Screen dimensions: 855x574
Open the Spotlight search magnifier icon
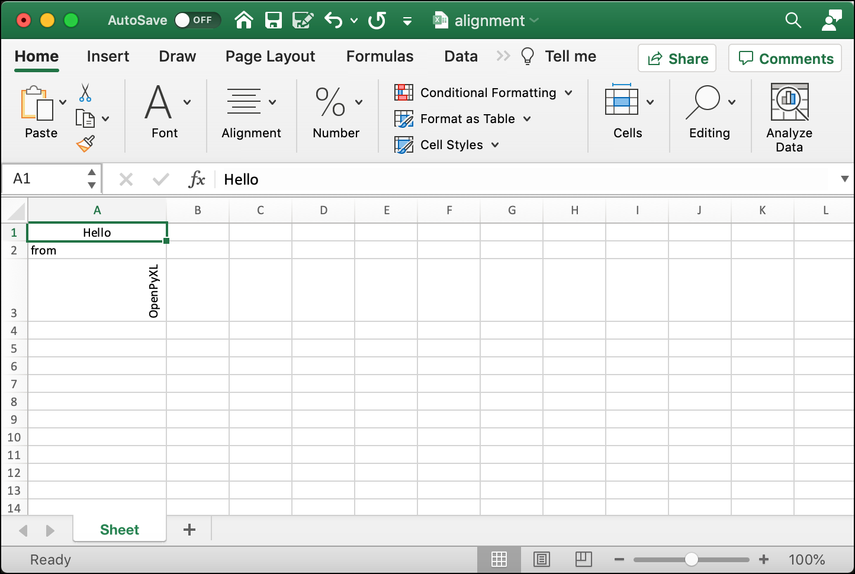tap(793, 20)
